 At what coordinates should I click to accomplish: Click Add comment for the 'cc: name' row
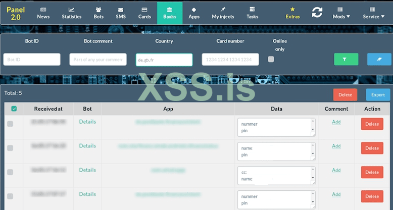(336, 170)
